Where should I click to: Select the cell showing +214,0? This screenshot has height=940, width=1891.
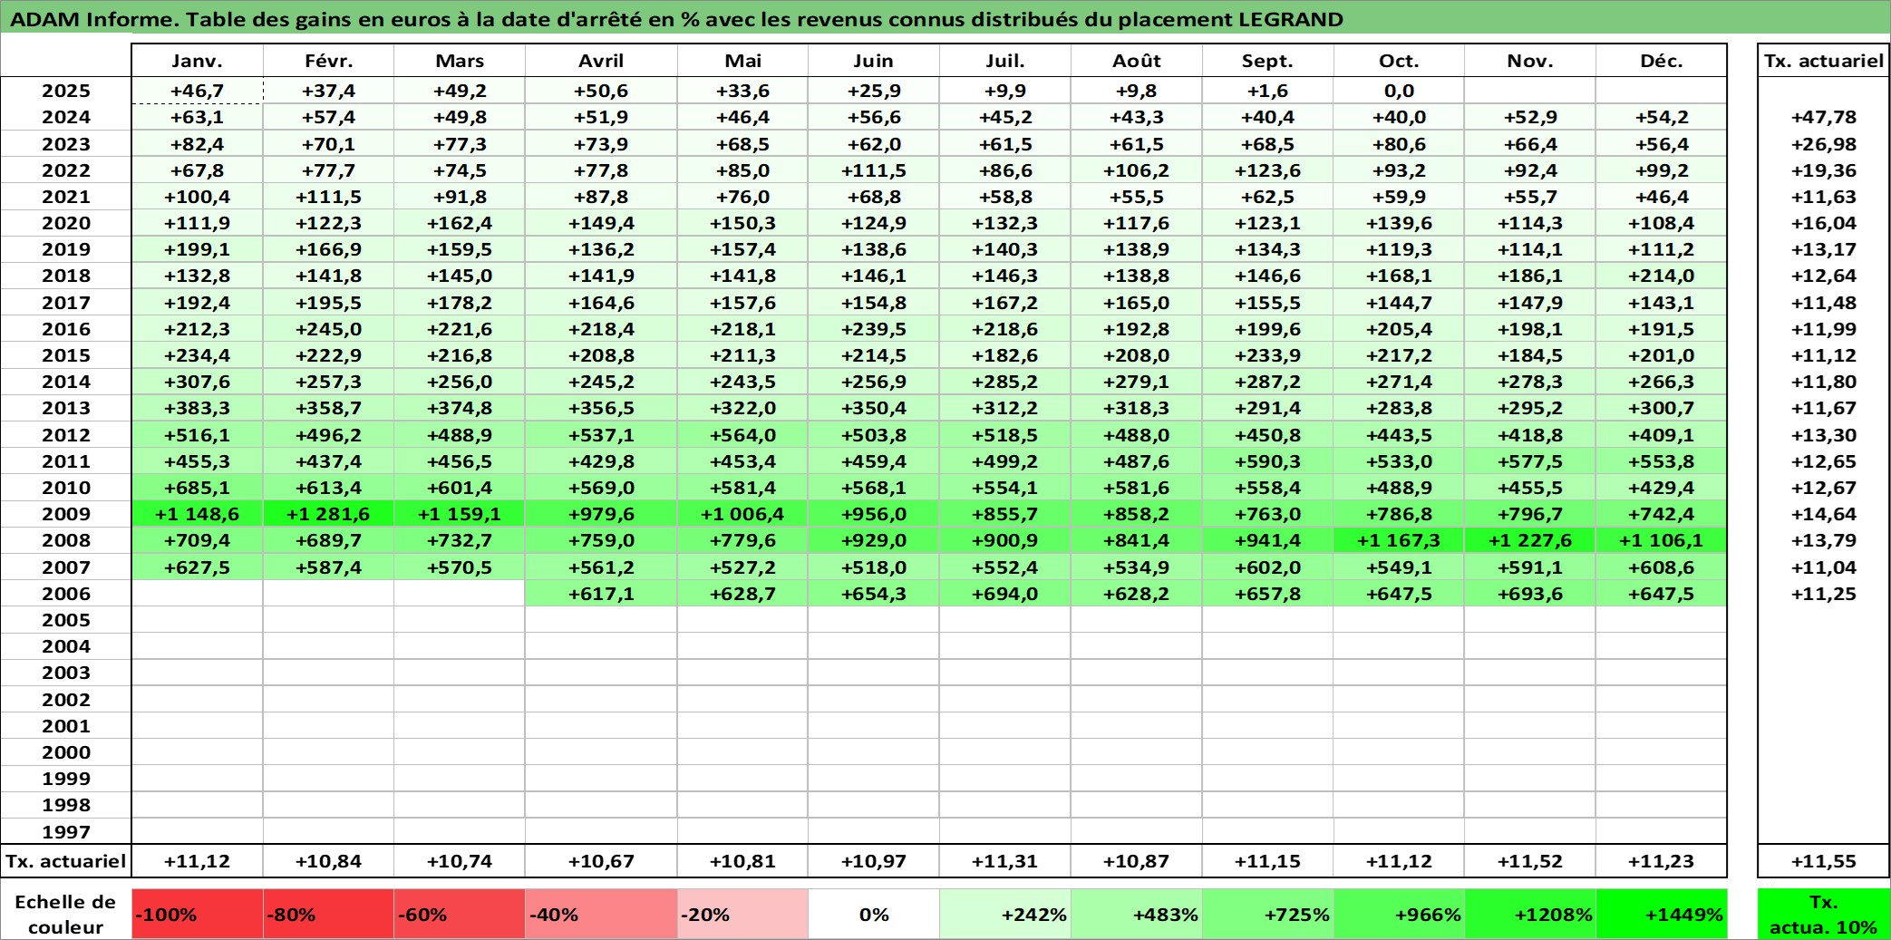point(1662,276)
